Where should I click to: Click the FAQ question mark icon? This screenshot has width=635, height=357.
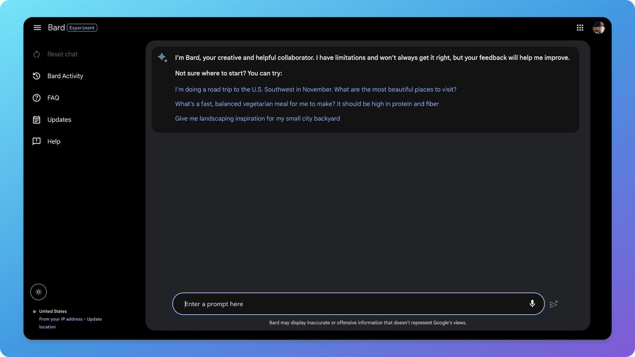point(37,98)
